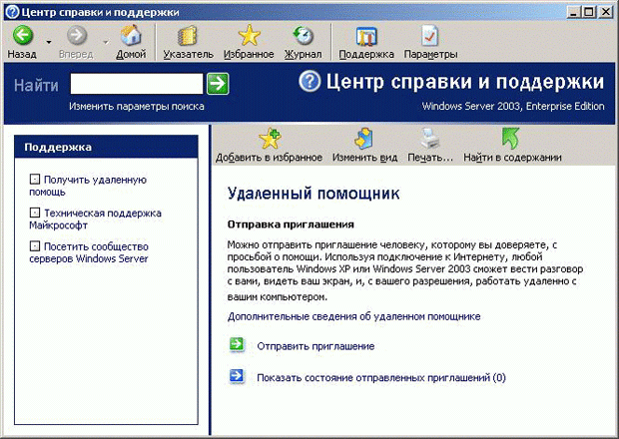Open Показать состояние отправленных приглашений link

click(381, 377)
